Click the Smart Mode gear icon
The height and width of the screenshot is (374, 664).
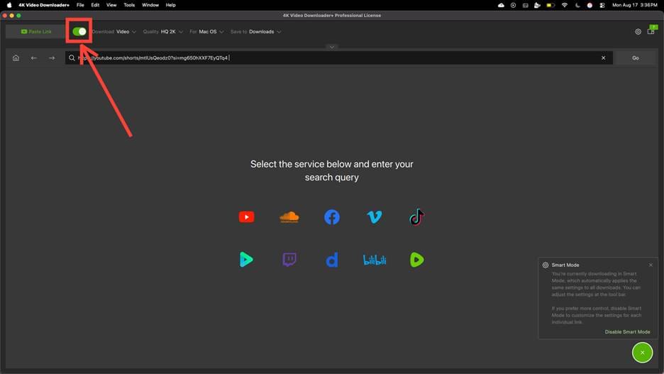click(546, 265)
